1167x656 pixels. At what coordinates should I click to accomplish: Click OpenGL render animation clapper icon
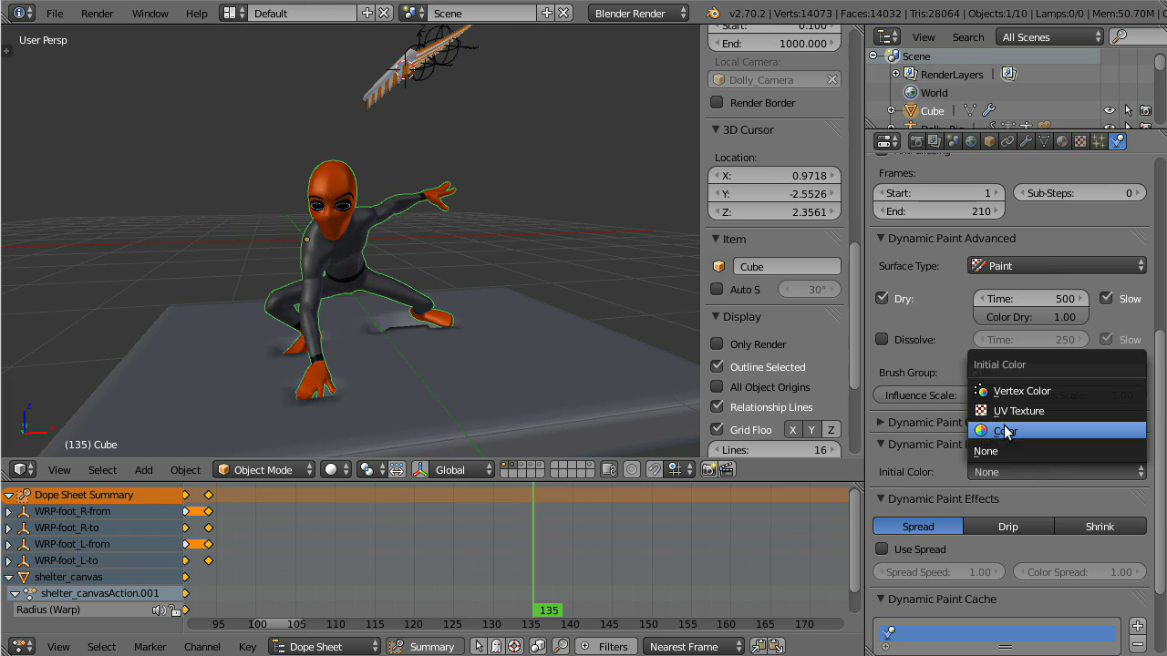pyautogui.click(x=727, y=469)
